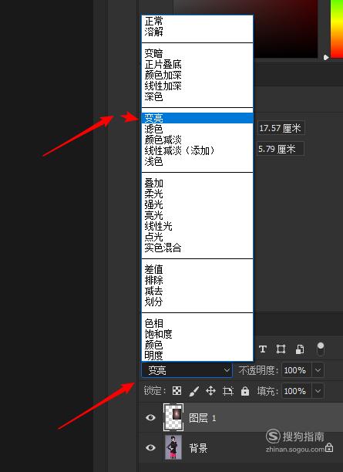The width and height of the screenshot is (343, 472).
Task: Pick 线性加深 blend mode
Action: coord(197,86)
